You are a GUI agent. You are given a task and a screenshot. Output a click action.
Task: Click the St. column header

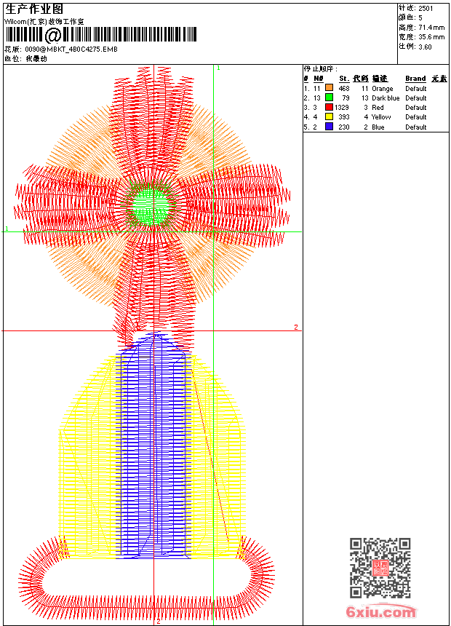(344, 79)
